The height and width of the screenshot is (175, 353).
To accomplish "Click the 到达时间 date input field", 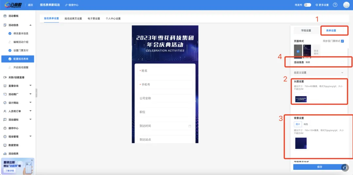I will pyautogui.click(x=165, y=126).
